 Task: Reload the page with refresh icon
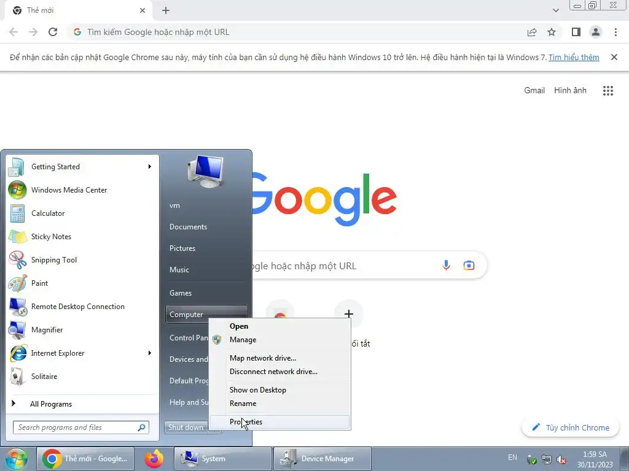pyautogui.click(x=53, y=32)
